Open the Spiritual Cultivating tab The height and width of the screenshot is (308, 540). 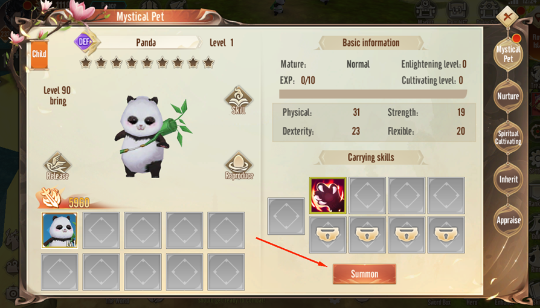pos(508,138)
